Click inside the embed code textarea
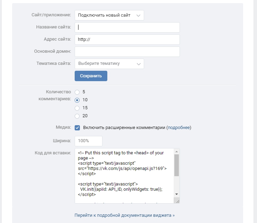The image size is (257, 223). pos(124,175)
